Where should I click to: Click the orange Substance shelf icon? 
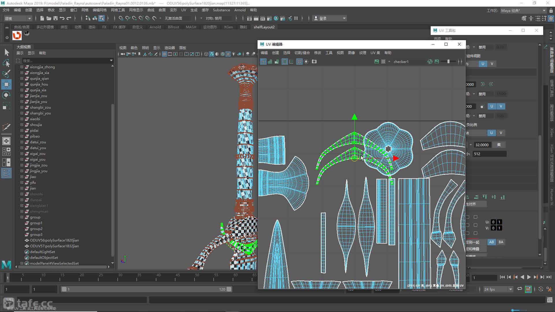(17, 35)
